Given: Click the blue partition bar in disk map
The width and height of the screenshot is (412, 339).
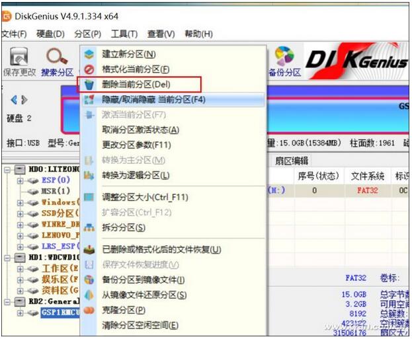Looking at the screenshot, I should [338, 114].
